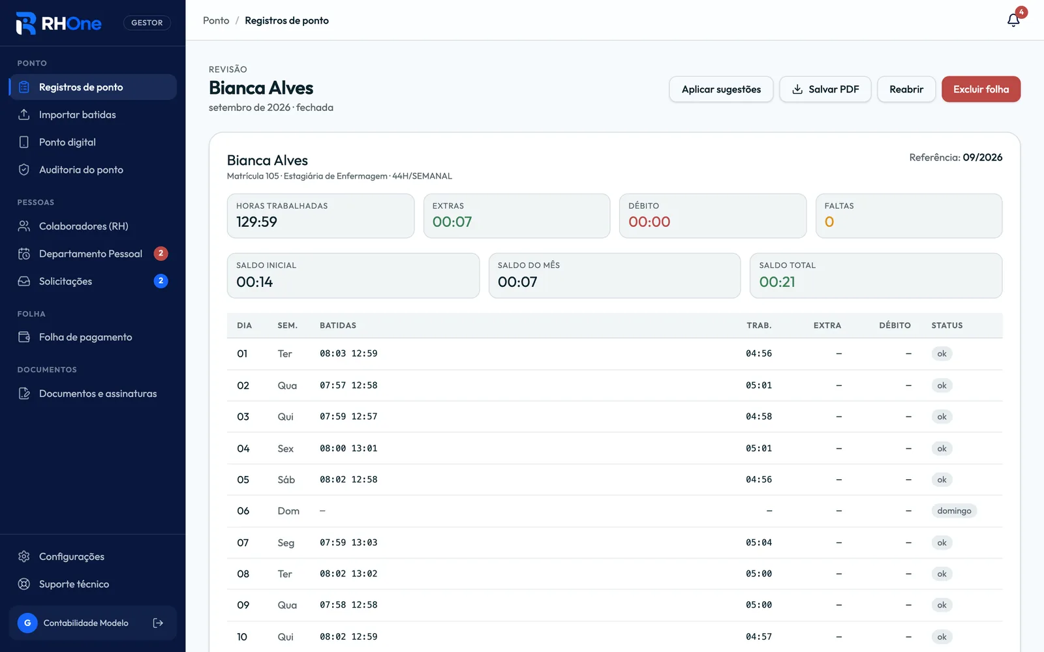Image resolution: width=1044 pixels, height=652 pixels.
Task: Delete the sheet with Excluir folha
Action: point(981,89)
